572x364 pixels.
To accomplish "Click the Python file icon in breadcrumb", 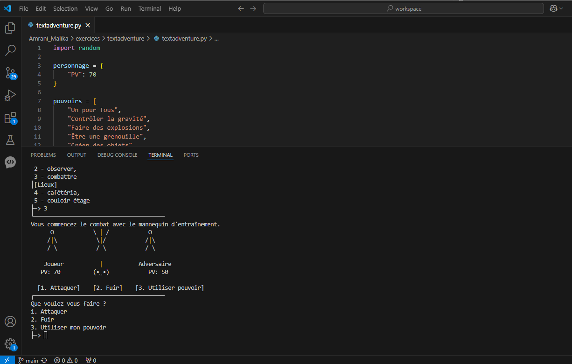I will [x=157, y=39].
